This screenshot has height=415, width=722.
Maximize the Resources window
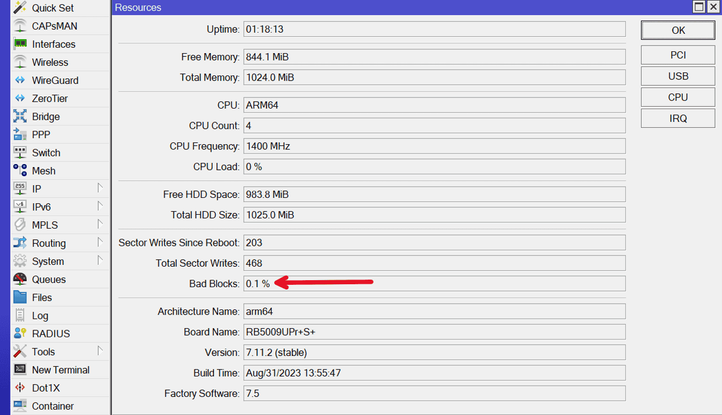(x=699, y=7)
